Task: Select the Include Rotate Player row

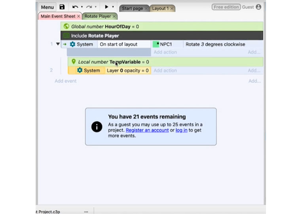Action: tap(162, 36)
